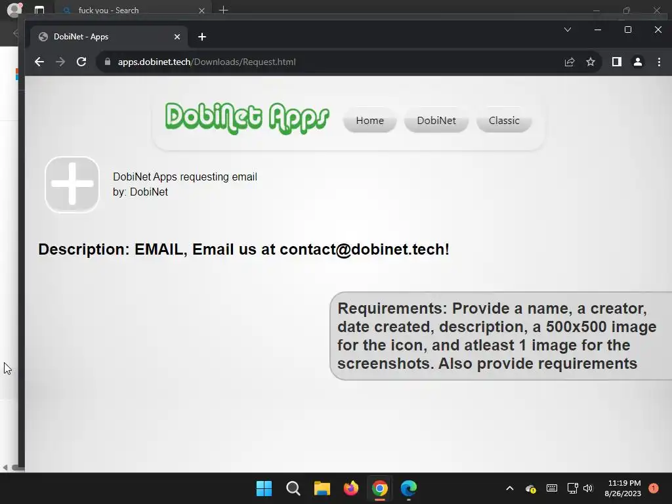The height and width of the screenshot is (504, 672).
Task: Close the Search tab in background Edge window
Action: [202, 10]
